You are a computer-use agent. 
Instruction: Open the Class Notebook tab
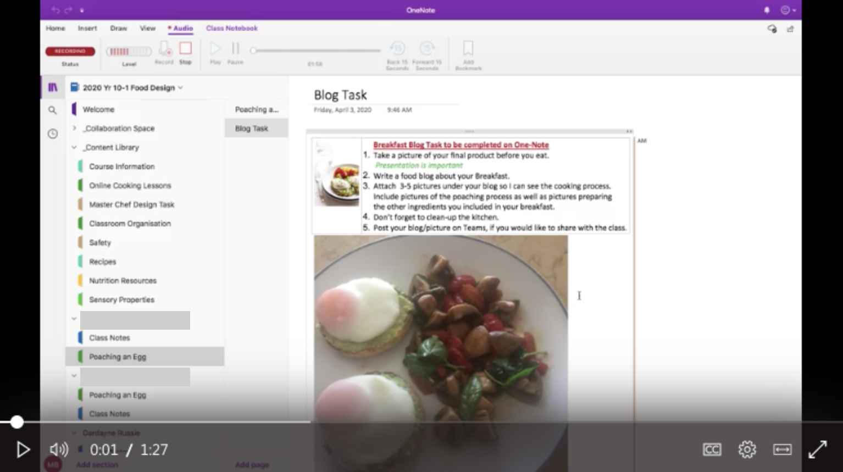pyautogui.click(x=232, y=28)
